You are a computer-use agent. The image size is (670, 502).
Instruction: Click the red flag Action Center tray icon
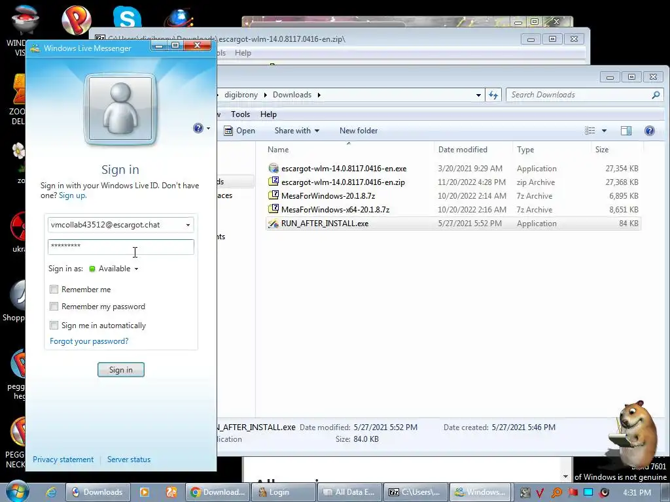(x=573, y=493)
